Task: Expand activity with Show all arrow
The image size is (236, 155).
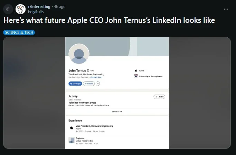Action: (117, 112)
